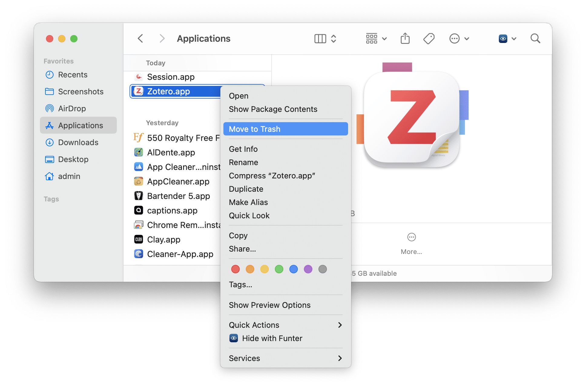Open the Finder search magnifier
Viewport: 586px width, 384px height.
535,38
